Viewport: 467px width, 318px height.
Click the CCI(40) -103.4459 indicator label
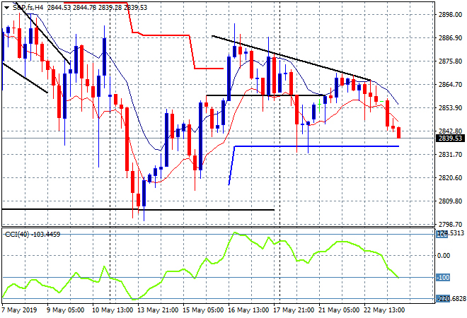tap(33, 235)
